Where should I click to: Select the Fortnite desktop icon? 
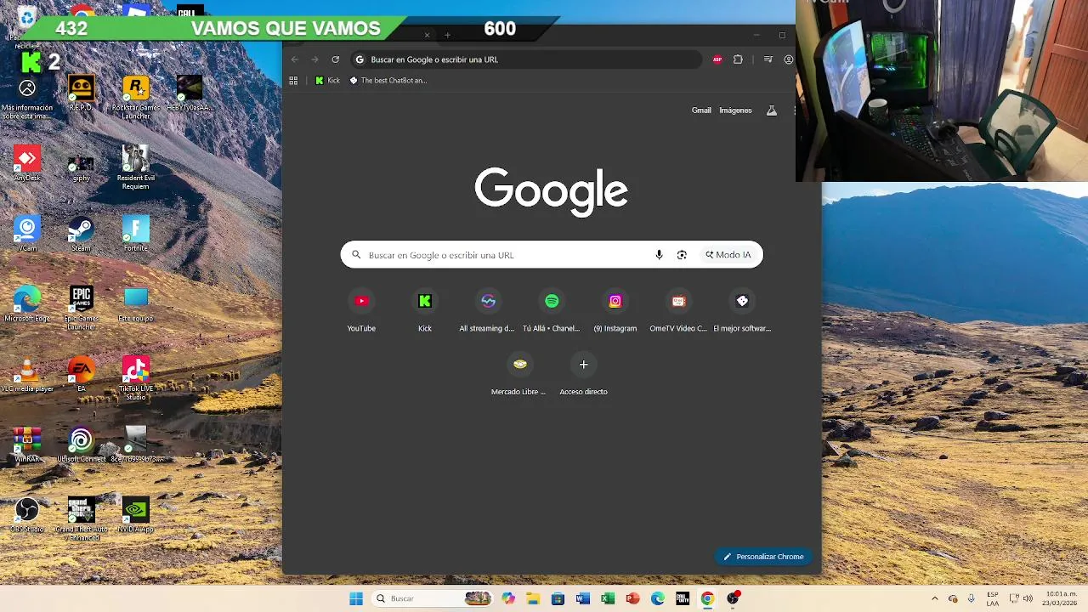tap(136, 234)
